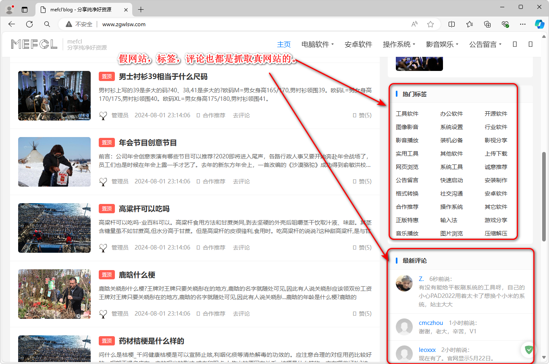This screenshot has width=549, height=364.
Task: Switch to the mefcl'blog browser tab
Action: (84, 10)
